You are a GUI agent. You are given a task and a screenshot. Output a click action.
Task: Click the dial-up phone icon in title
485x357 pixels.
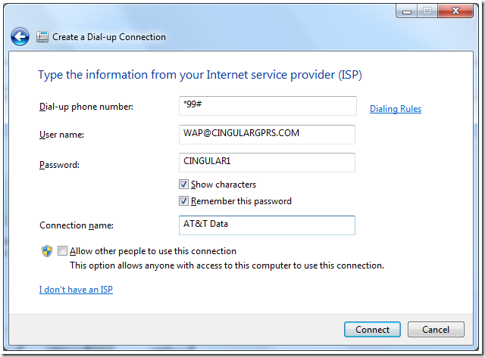[42, 37]
